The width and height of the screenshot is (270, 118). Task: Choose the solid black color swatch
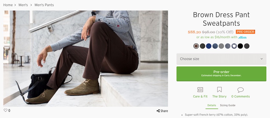[x=240, y=46]
